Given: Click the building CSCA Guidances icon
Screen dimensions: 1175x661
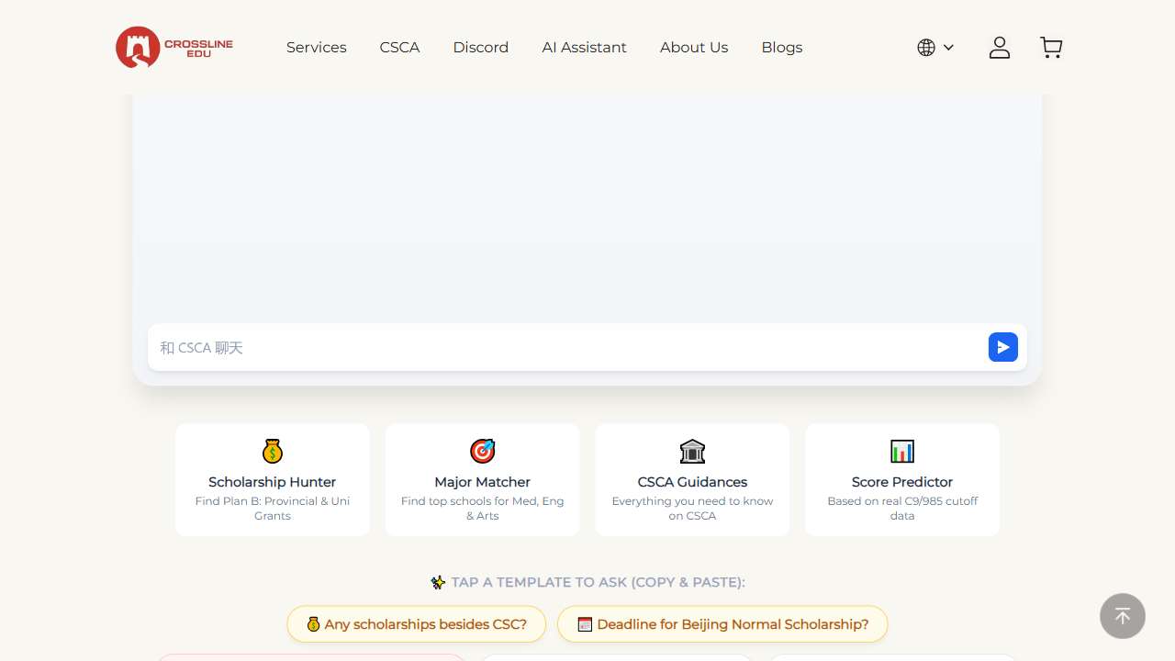Looking at the screenshot, I should [692, 452].
